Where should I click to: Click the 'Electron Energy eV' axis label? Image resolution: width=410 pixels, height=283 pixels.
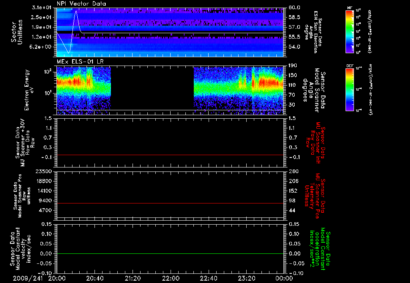pos(28,90)
